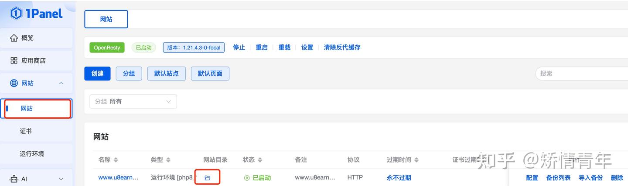Open the 概览 home icon item
This screenshot has height=186, width=628.
coord(14,38)
